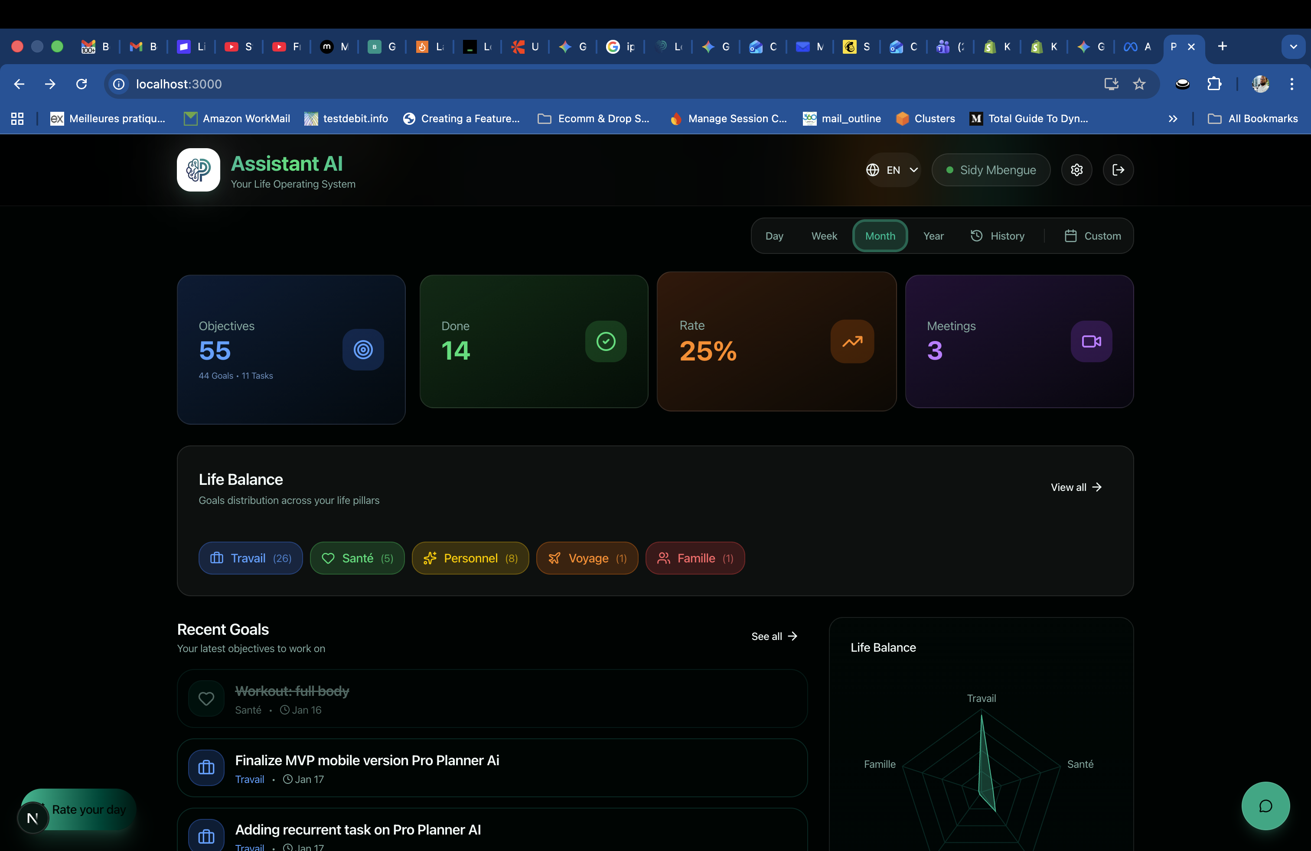Click the logout icon next to settings
The image size is (1311, 851).
[1119, 169]
